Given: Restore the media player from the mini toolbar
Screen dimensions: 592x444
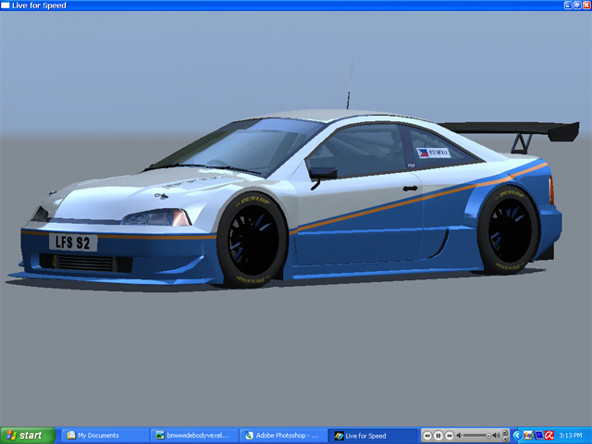Looking at the screenshot, I should (505, 433).
